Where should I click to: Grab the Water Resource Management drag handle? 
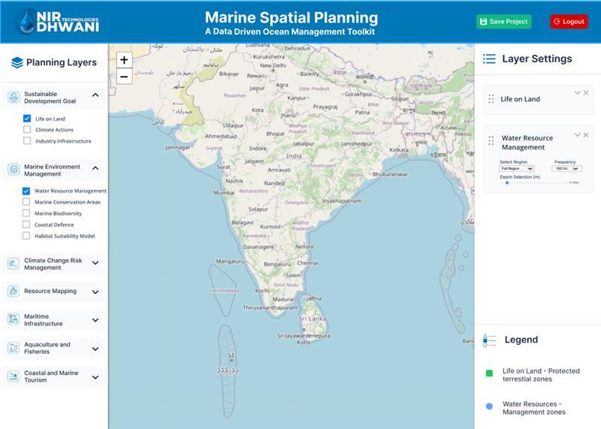coord(491,140)
